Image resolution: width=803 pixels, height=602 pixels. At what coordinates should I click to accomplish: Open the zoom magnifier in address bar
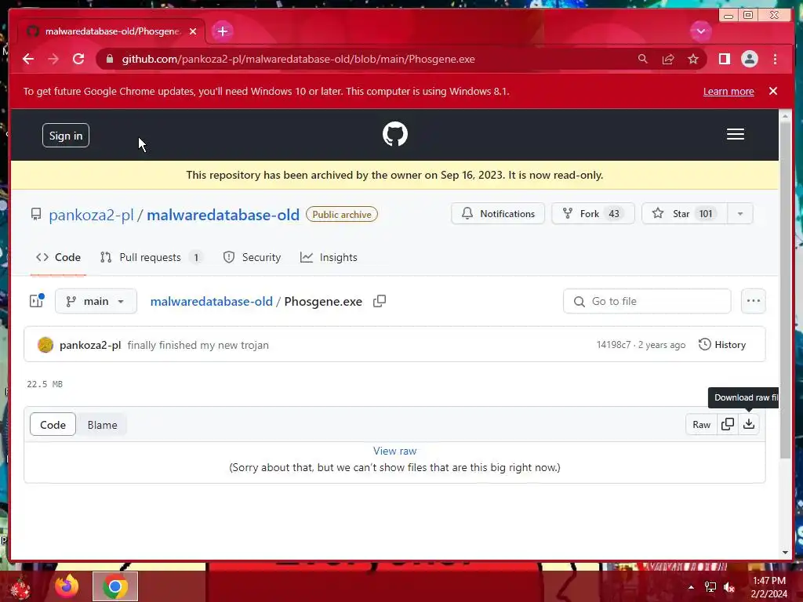(643, 59)
